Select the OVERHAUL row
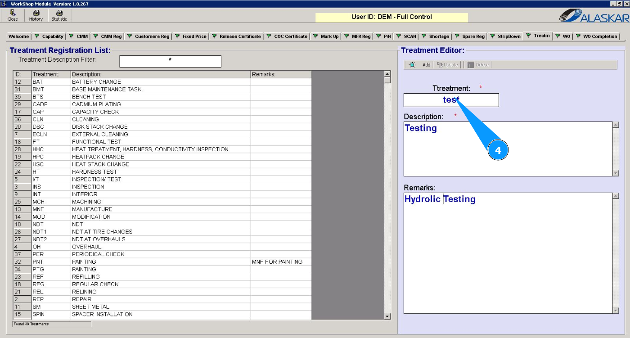The image size is (630, 338). (162, 247)
